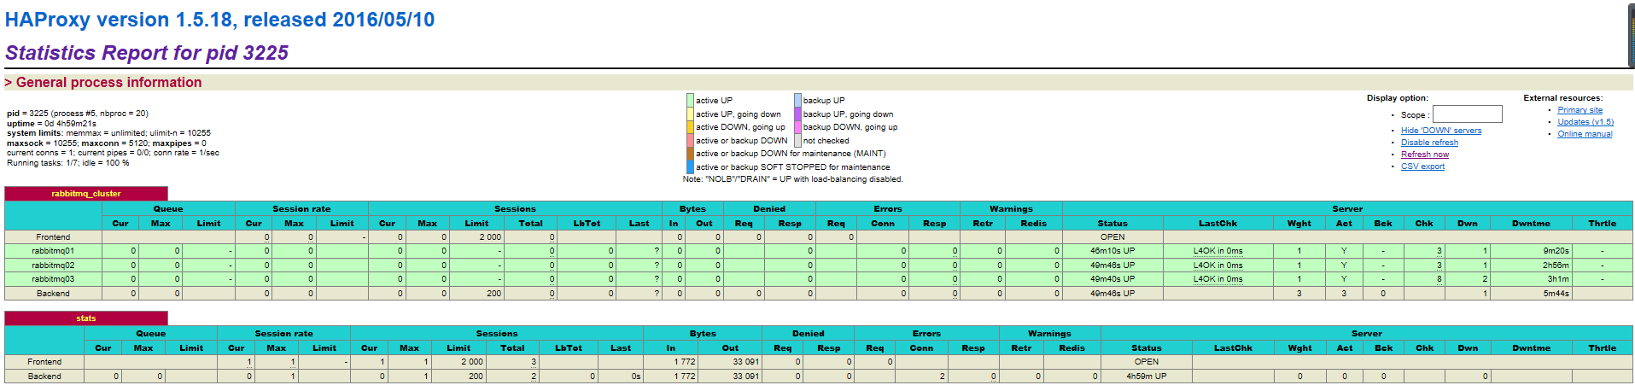The image size is (1635, 391).
Task: Click the stats table title
Action: [86, 318]
